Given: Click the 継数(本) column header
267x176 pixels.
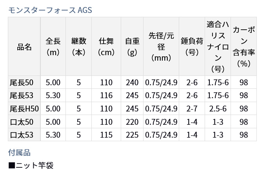Looking at the screenshot, I should pyautogui.click(x=78, y=47).
